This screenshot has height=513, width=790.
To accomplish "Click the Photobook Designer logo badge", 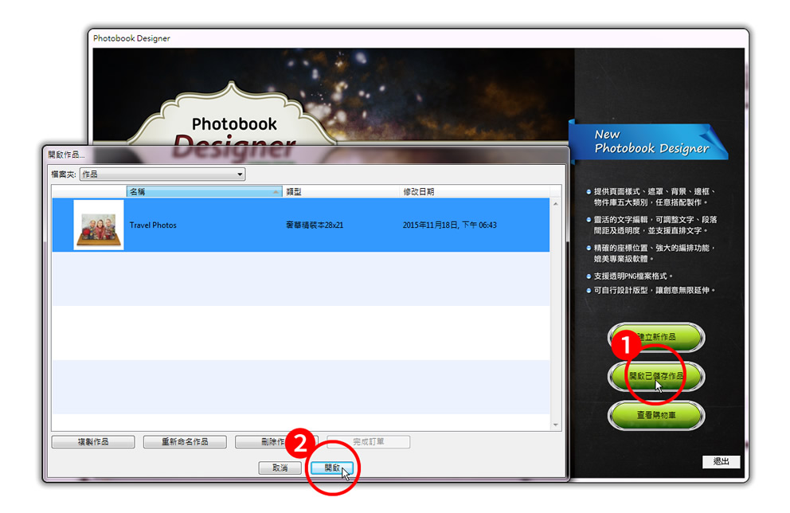I will (234, 126).
